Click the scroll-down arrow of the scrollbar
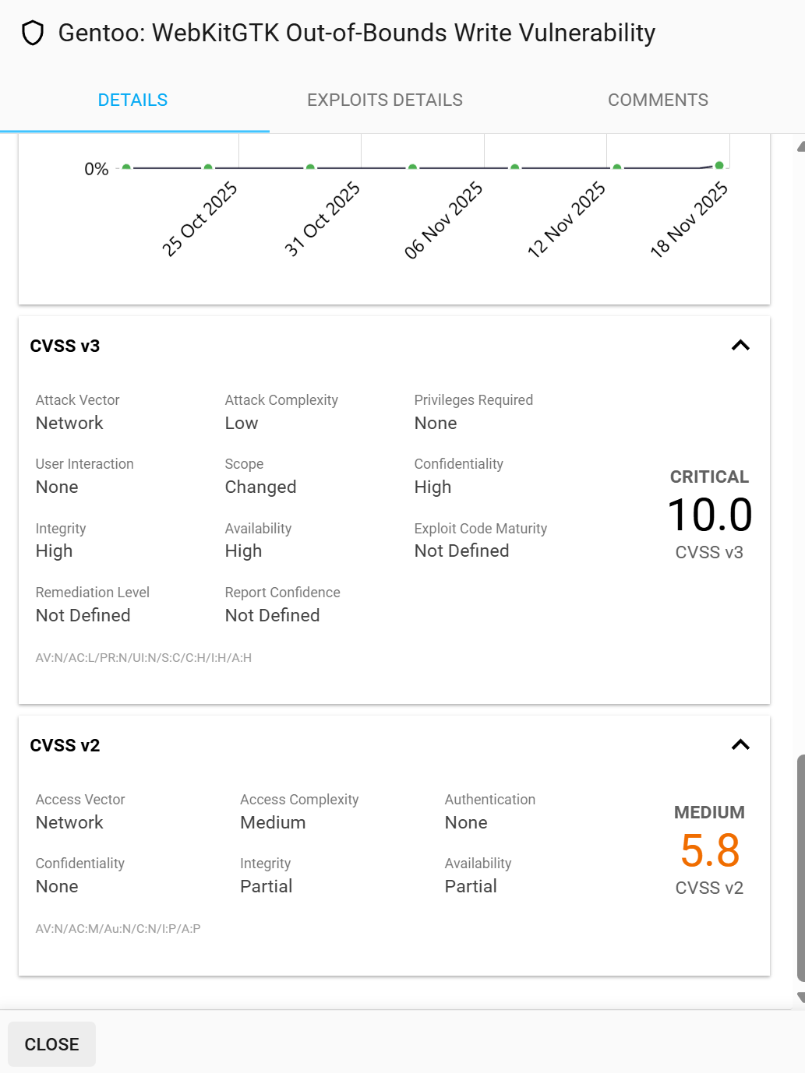Screen dimensions: 805x1073 click(x=800, y=997)
